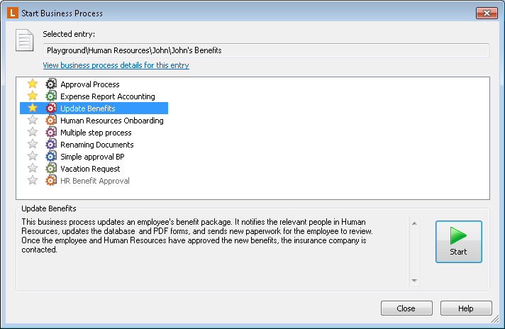Select the Vacation Request process entry

pyautogui.click(x=90, y=169)
